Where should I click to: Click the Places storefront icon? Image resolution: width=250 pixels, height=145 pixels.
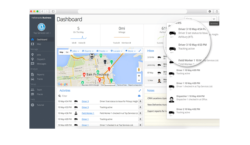(x=33, y=94)
